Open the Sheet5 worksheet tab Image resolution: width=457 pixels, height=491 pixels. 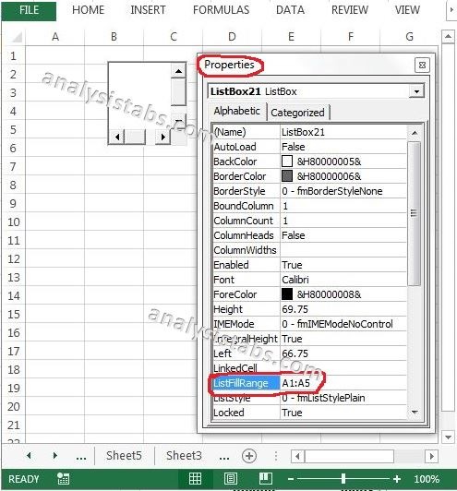click(124, 456)
